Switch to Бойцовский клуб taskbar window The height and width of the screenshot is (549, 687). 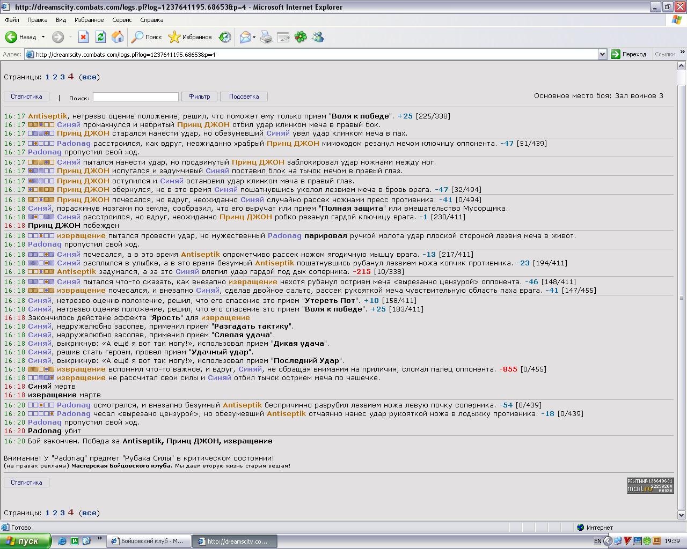tap(148, 541)
